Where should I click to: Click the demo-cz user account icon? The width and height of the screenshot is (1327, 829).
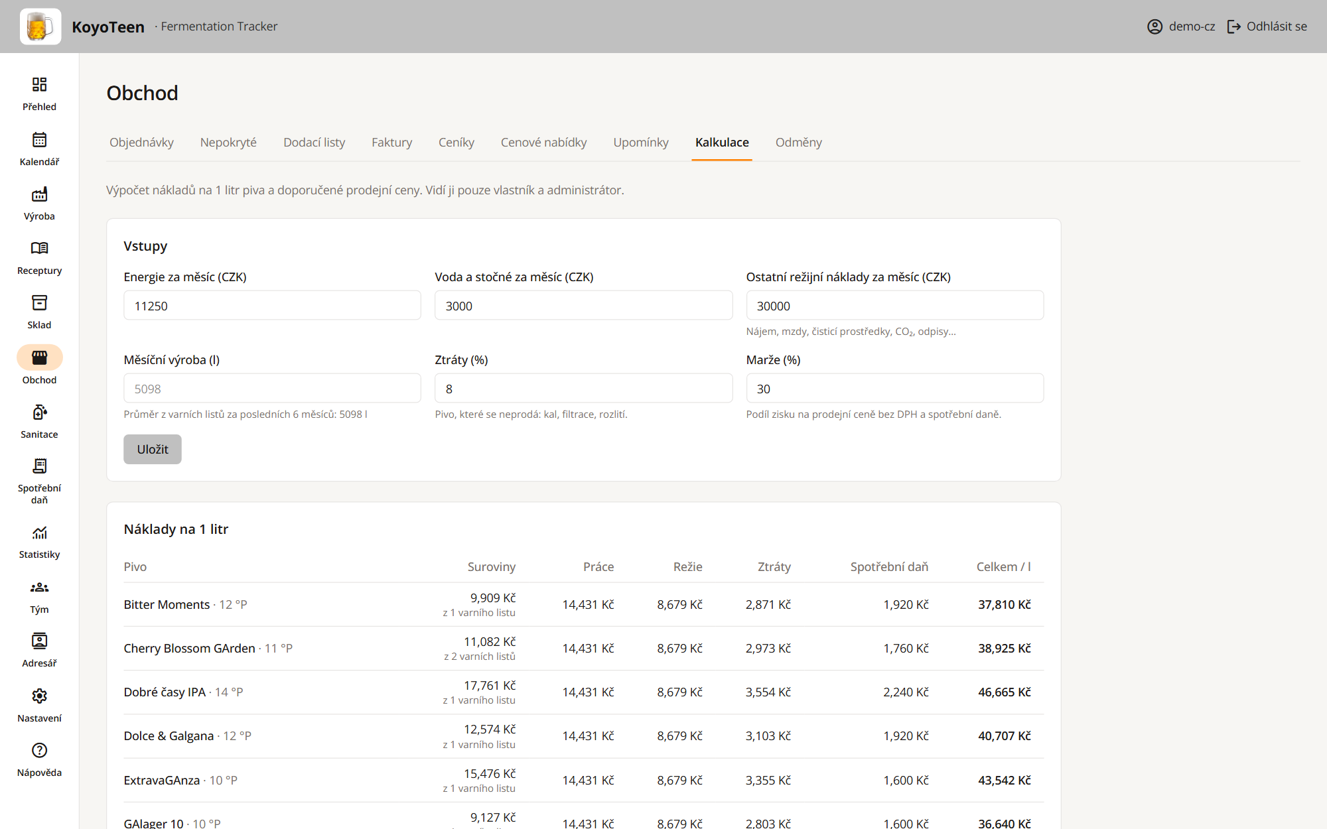coord(1154,27)
